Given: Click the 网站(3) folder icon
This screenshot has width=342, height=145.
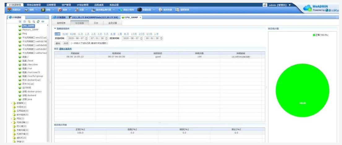Looking at the screenshot, I should pos(15,118).
